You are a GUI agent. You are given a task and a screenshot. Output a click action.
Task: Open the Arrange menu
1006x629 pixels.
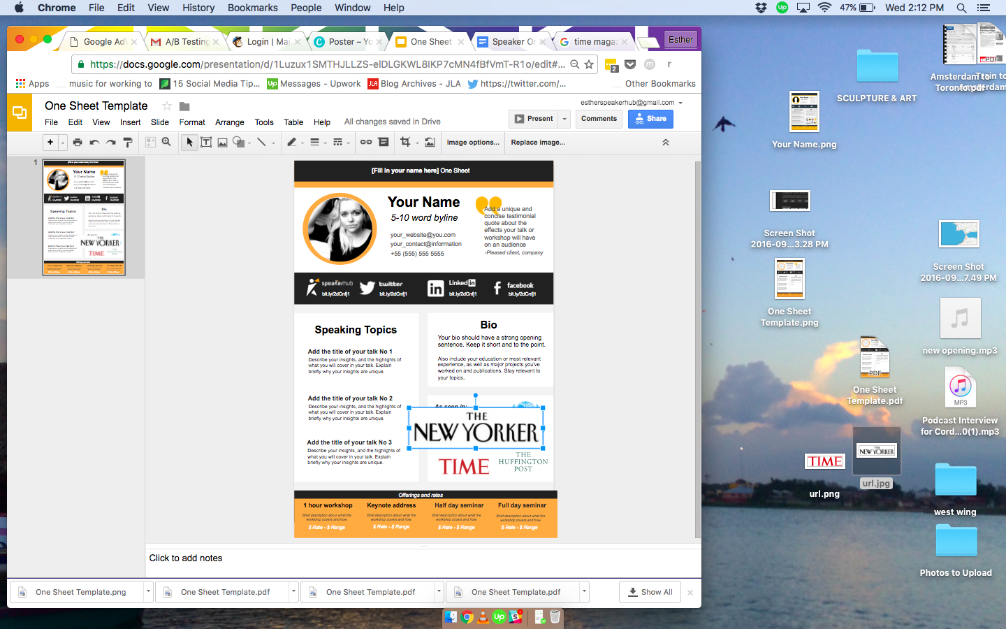(229, 122)
